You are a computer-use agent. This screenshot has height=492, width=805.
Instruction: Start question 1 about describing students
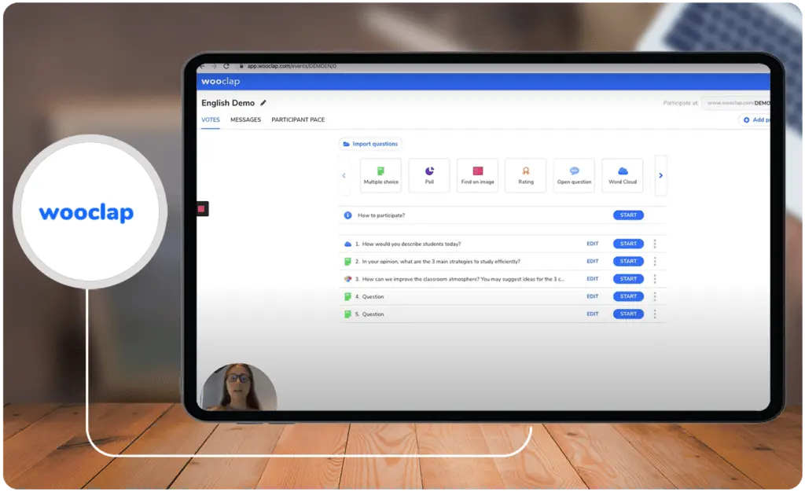pos(628,244)
